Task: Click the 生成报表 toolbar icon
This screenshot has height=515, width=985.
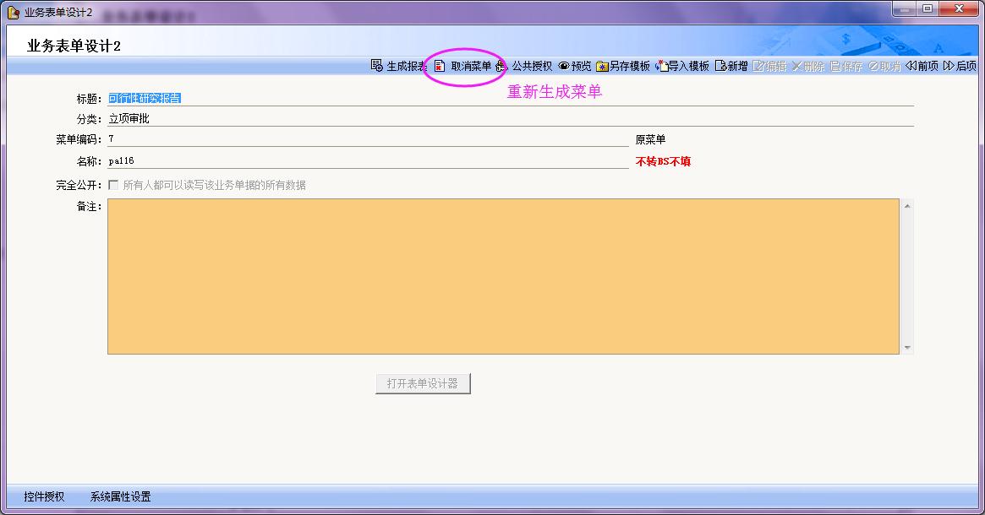Action: click(377, 66)
